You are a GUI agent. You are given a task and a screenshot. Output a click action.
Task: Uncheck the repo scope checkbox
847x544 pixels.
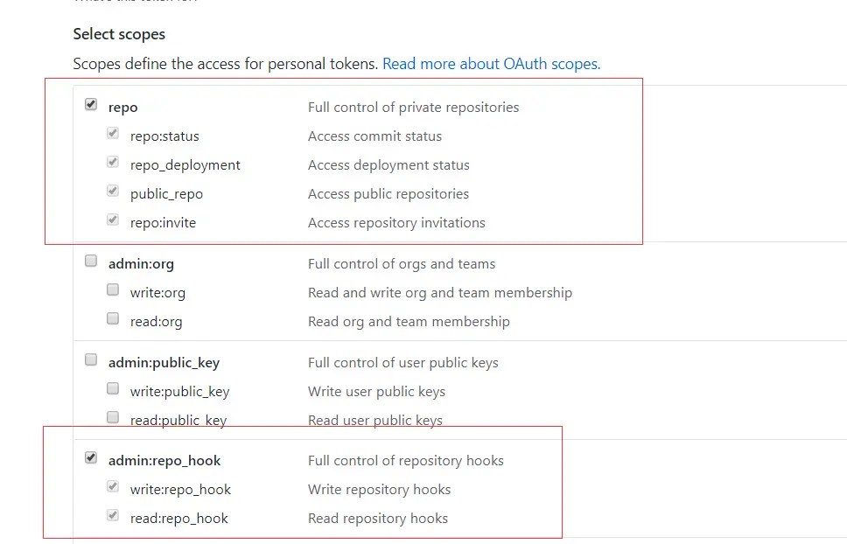point(91,105)
